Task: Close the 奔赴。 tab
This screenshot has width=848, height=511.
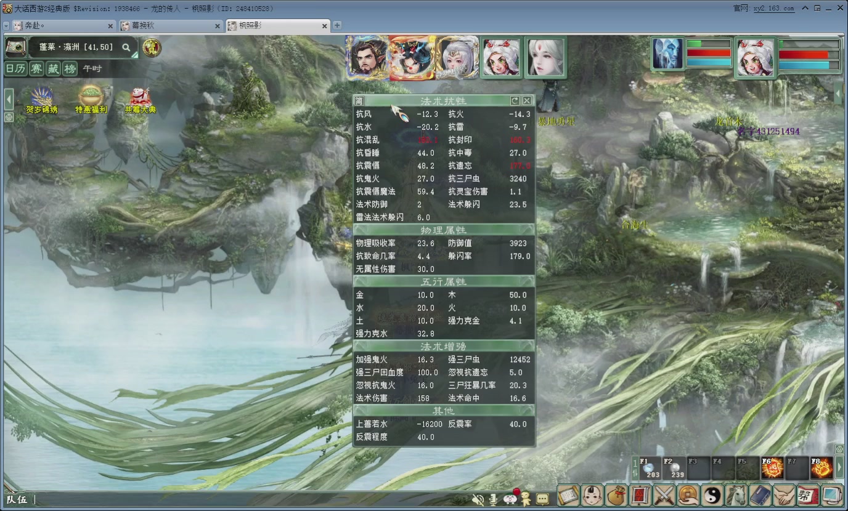Action: pos(111,26)
